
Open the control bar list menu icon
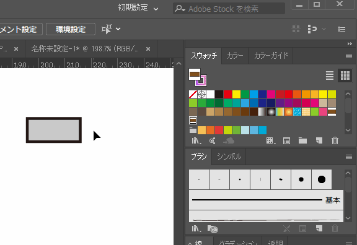click(342, 29)
